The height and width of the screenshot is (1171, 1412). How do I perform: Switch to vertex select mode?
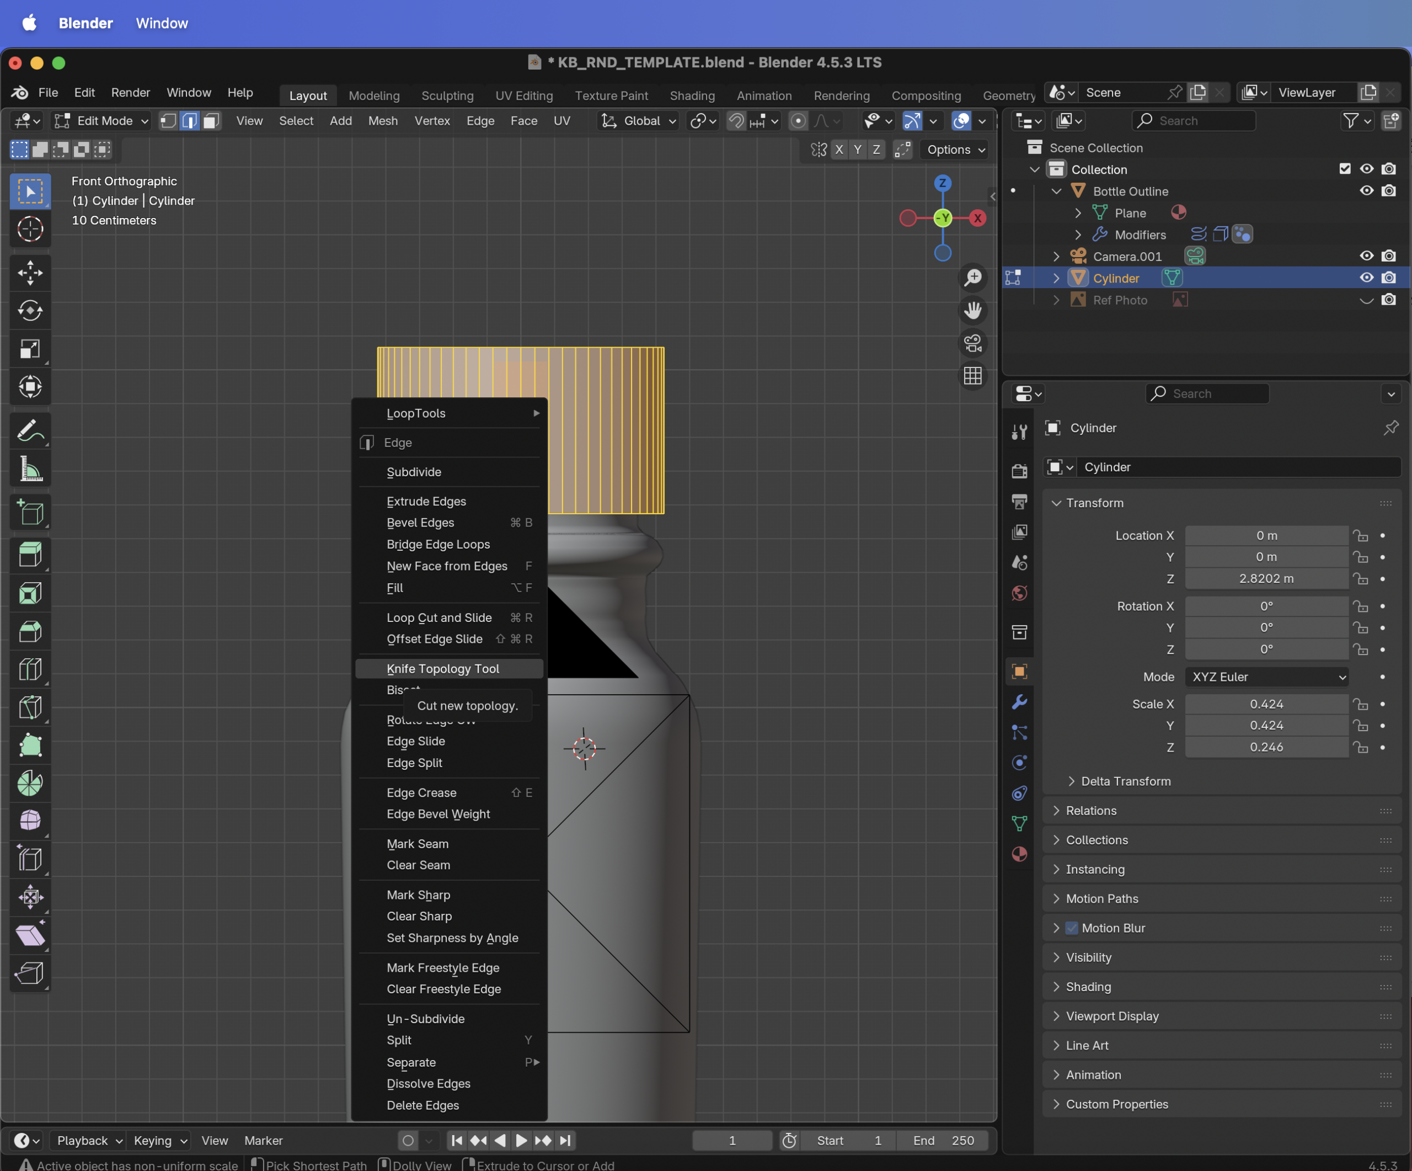pyautogui.click(x=168, y=121)
